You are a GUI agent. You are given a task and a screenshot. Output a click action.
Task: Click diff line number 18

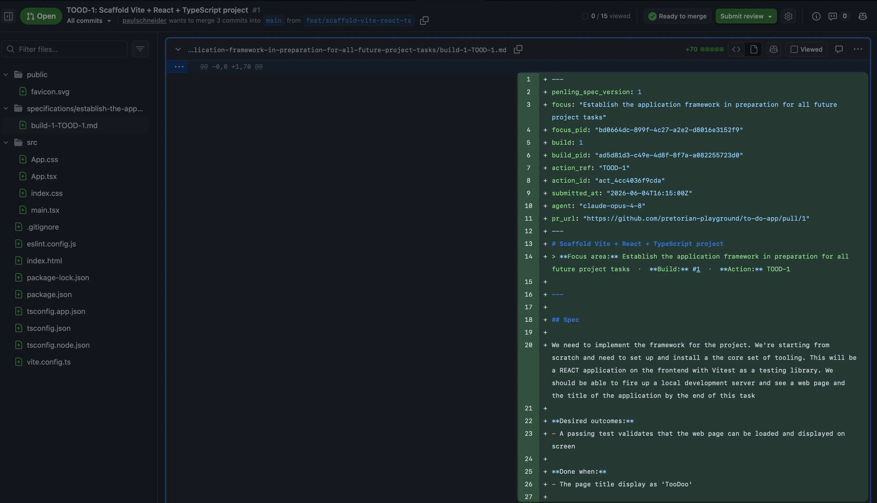(x=528, y=320)
